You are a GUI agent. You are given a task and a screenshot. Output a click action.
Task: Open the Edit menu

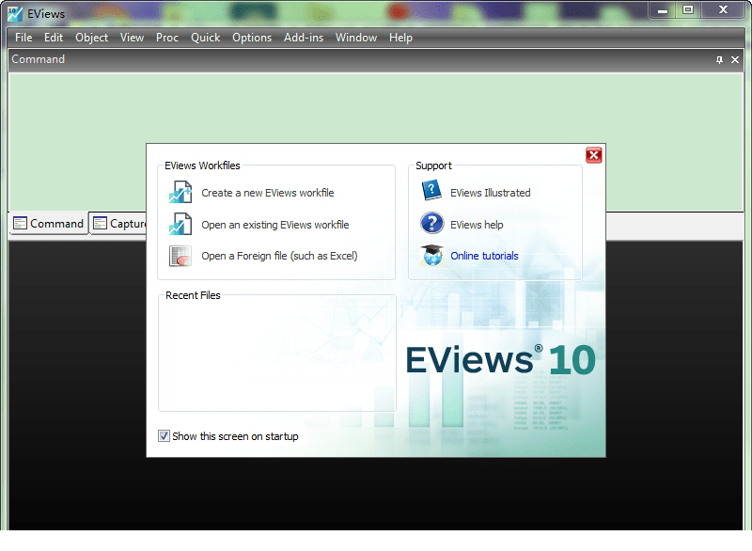click(54, 38)
